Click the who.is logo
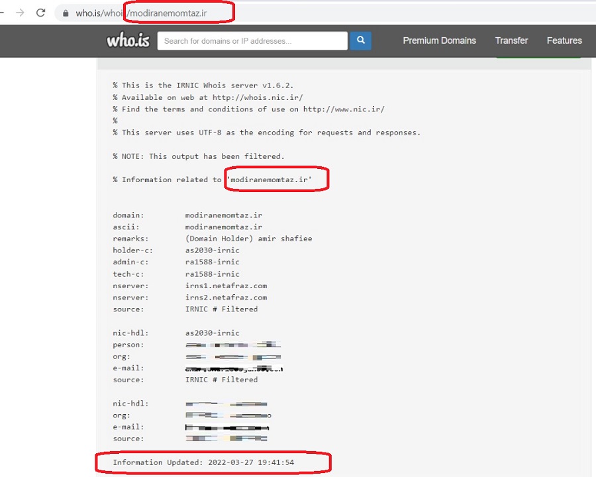Image resolution: width=596 pixels, height=477 pixels. pyautogui.click(x=128, y=40)
